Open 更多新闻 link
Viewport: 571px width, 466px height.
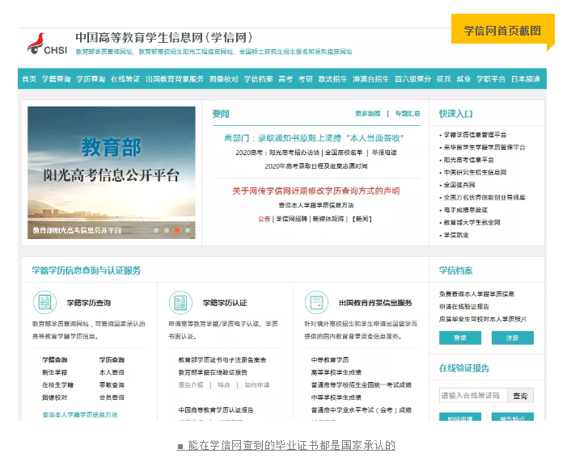pyautogui.click(x=368, y=114)
